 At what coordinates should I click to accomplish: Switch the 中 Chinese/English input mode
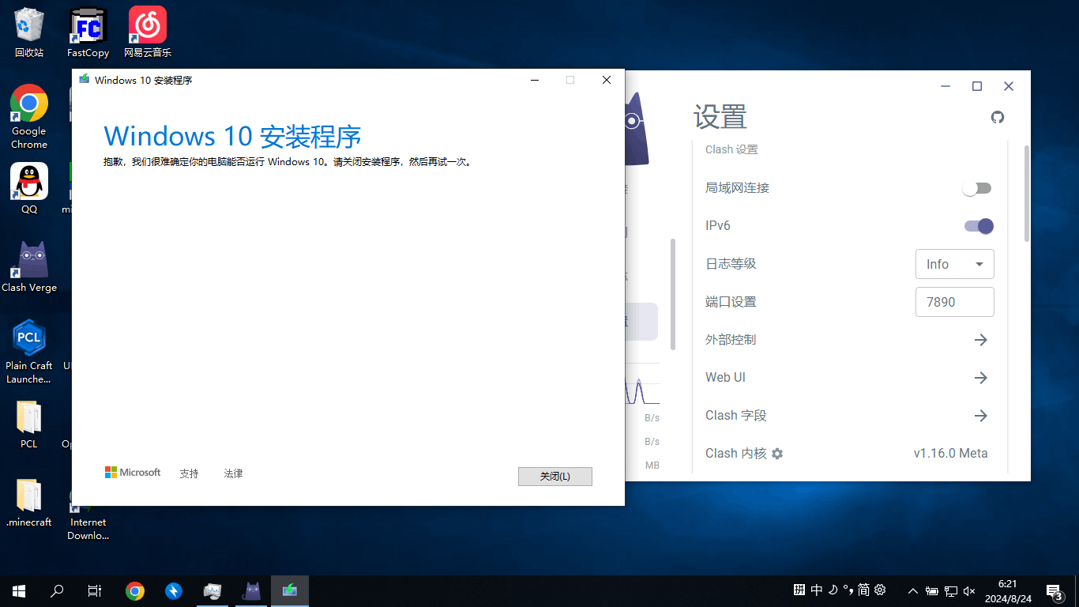click(817, 590)
